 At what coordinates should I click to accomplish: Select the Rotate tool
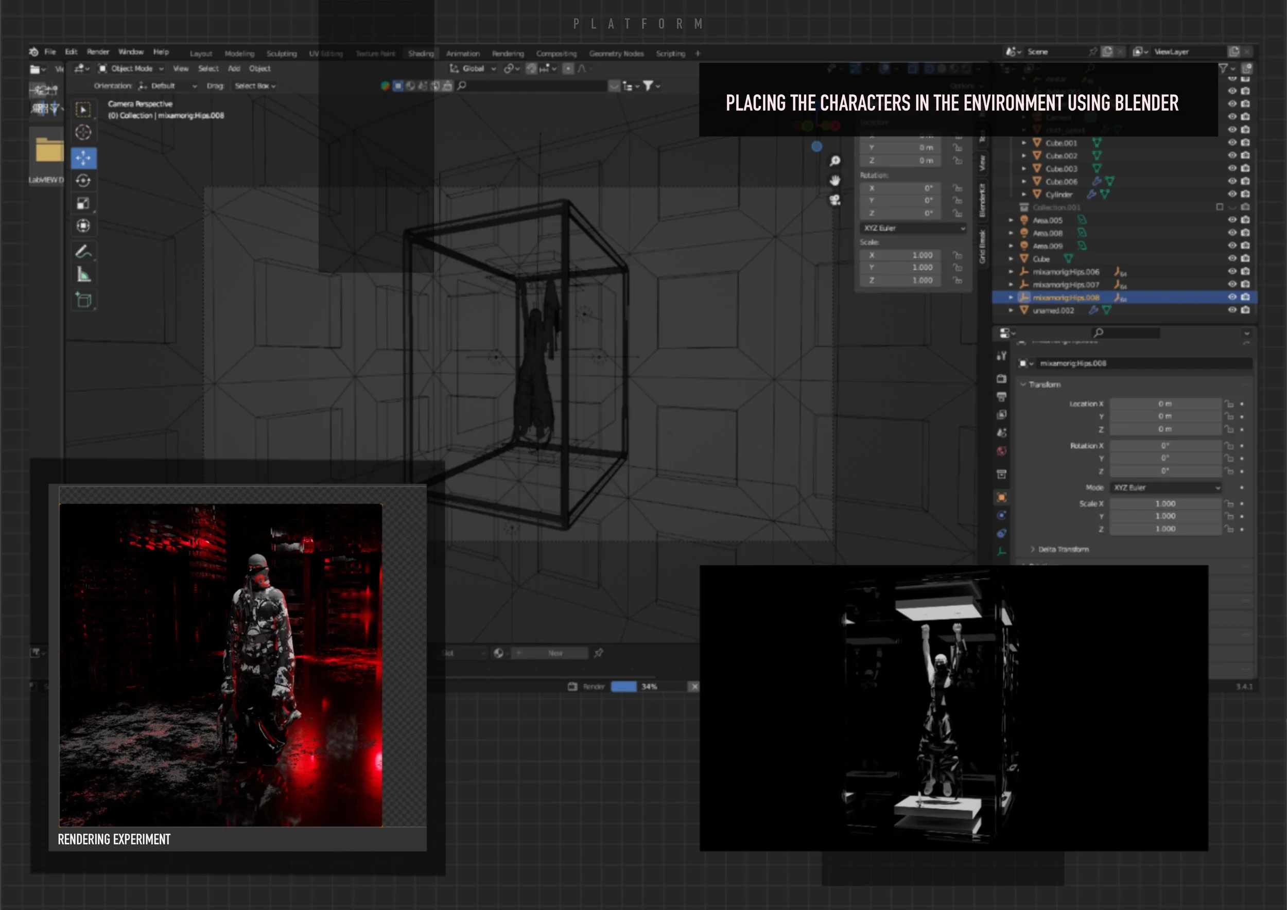point(83,181)
